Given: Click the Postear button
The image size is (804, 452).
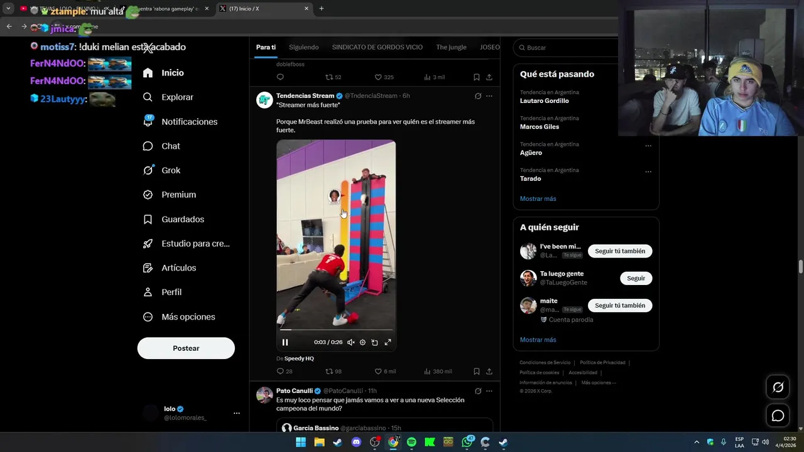Looking at the screenshot, I should tap(186, 348).
